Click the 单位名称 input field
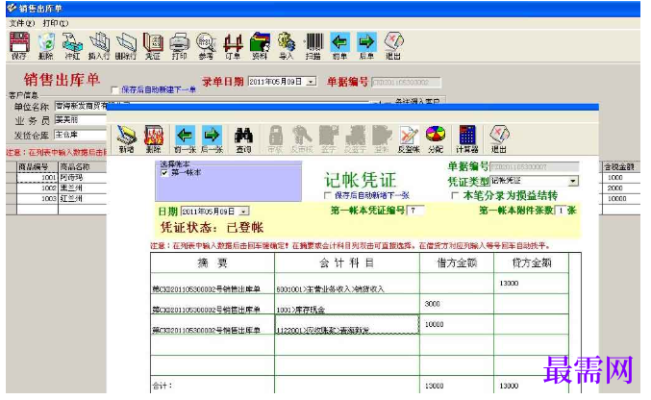 pos(81,107)
